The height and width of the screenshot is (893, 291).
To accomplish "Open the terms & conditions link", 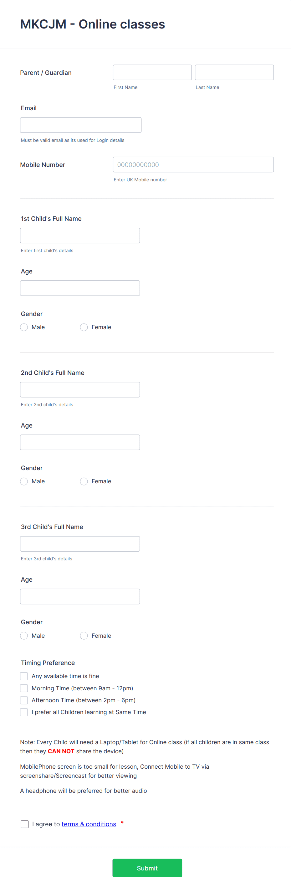I will 89,824.
